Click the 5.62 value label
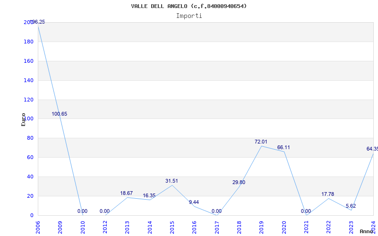The image size is (378, 236). [351, 206]
